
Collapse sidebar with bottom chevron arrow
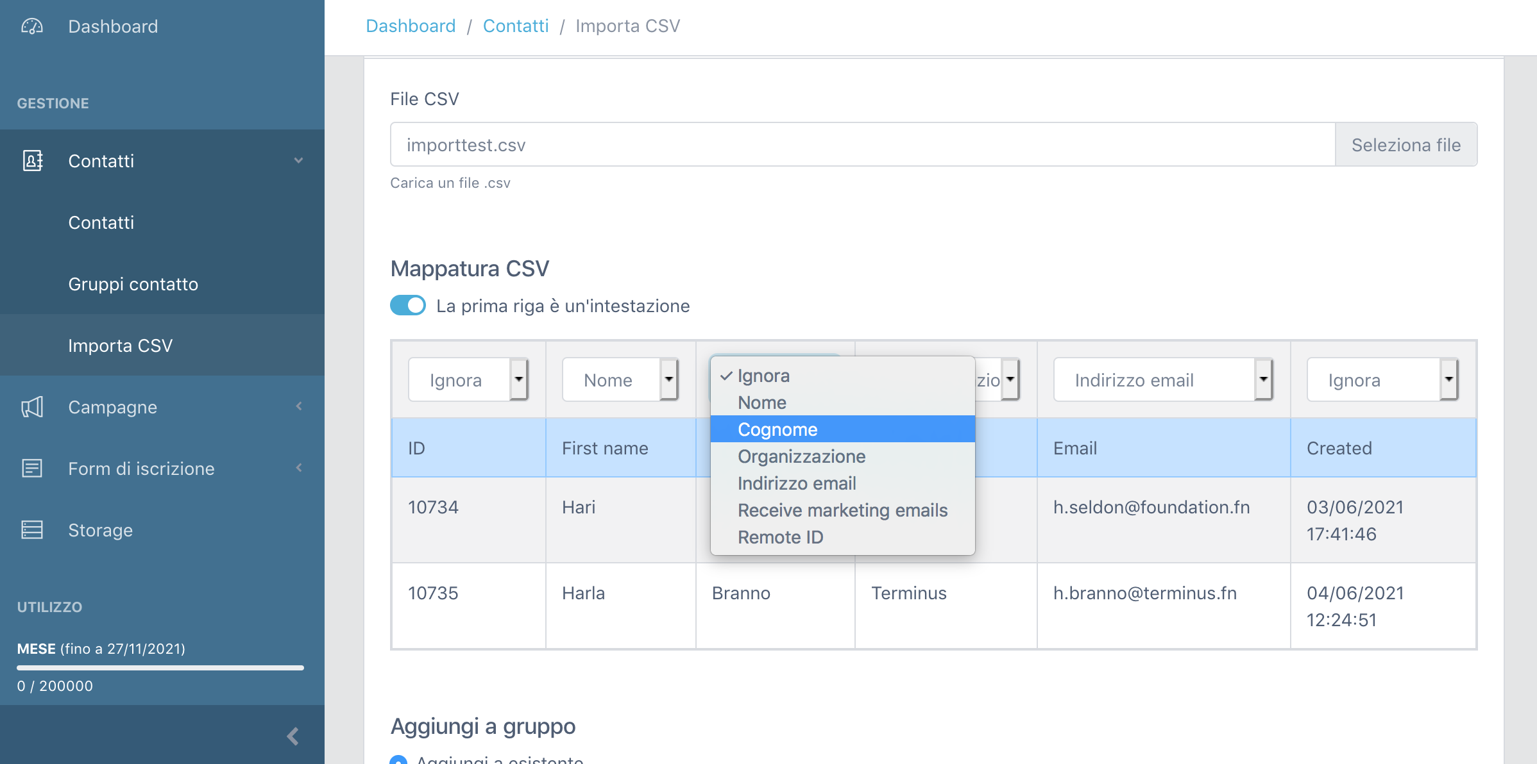293,736
